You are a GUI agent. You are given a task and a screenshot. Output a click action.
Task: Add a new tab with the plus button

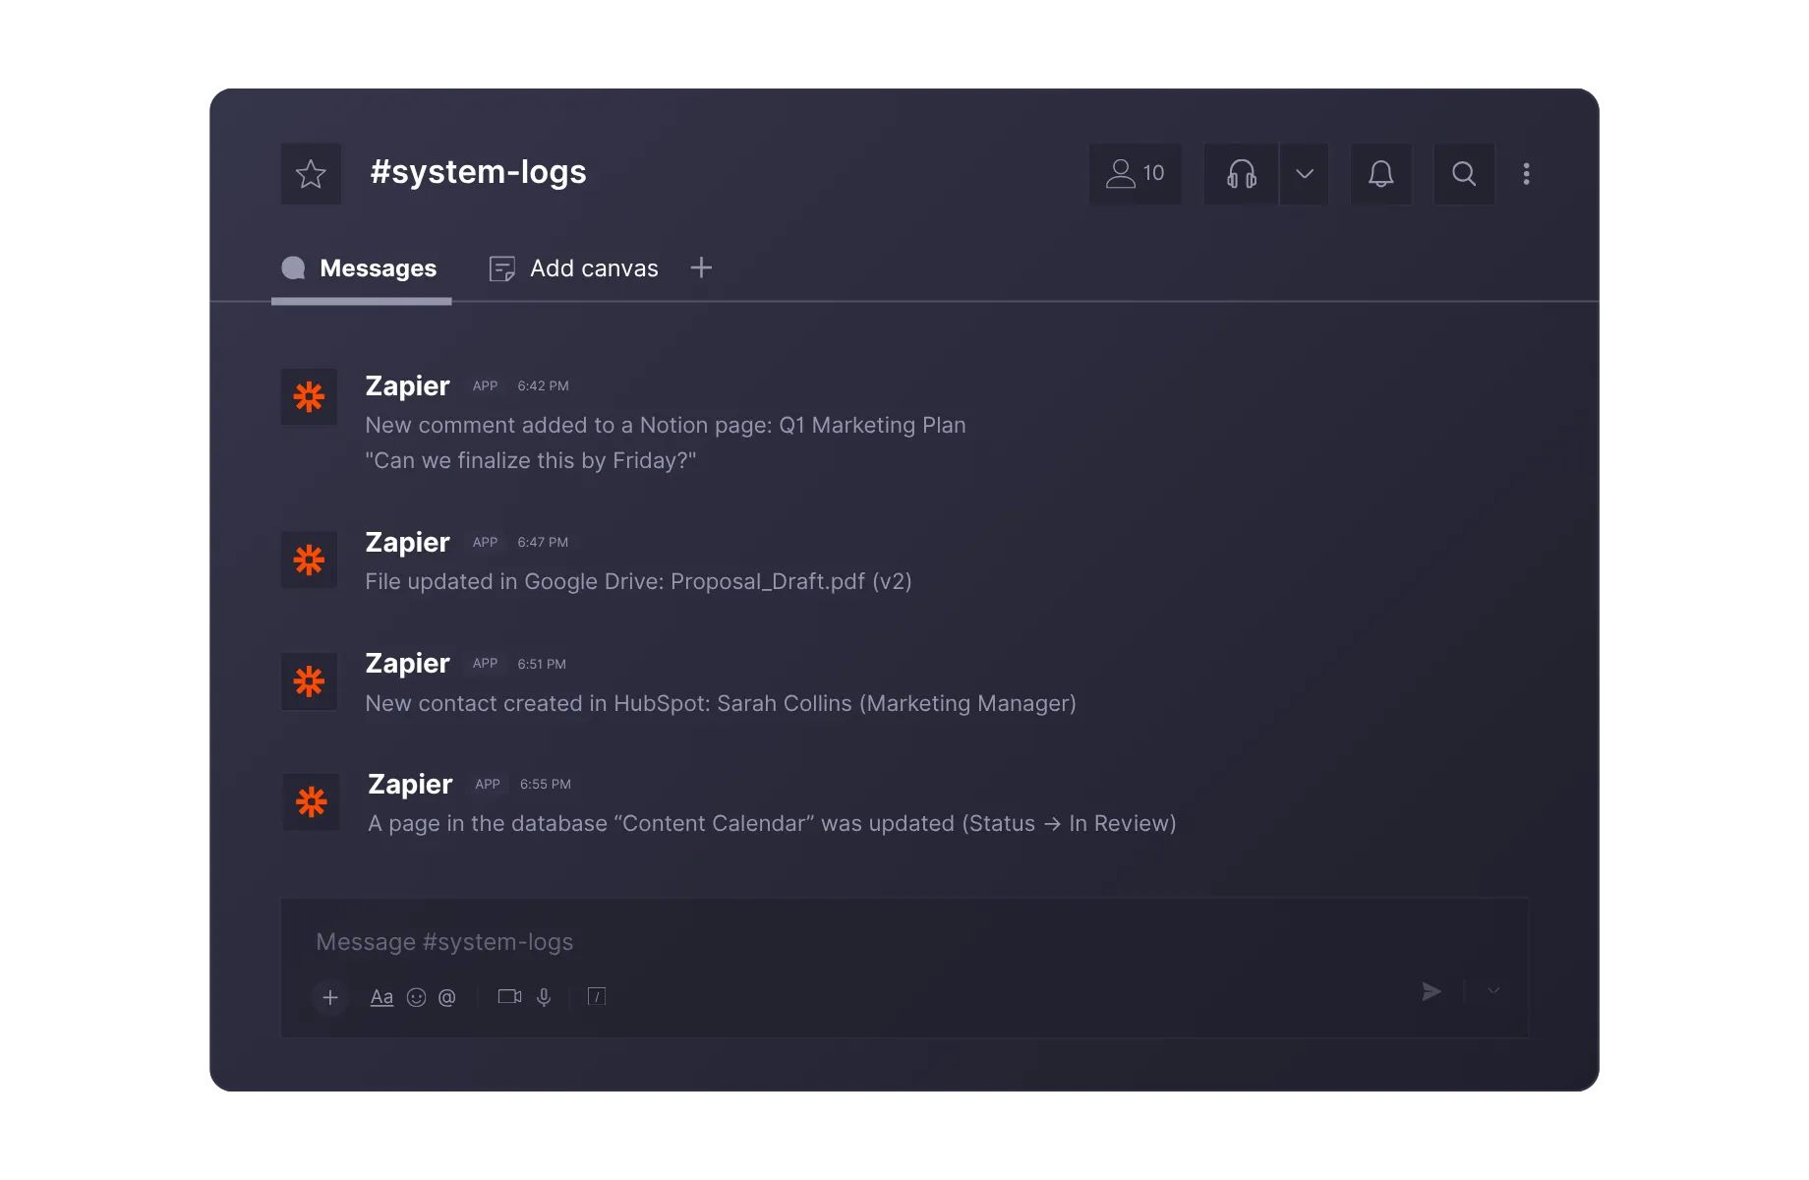tap(701, 267)
